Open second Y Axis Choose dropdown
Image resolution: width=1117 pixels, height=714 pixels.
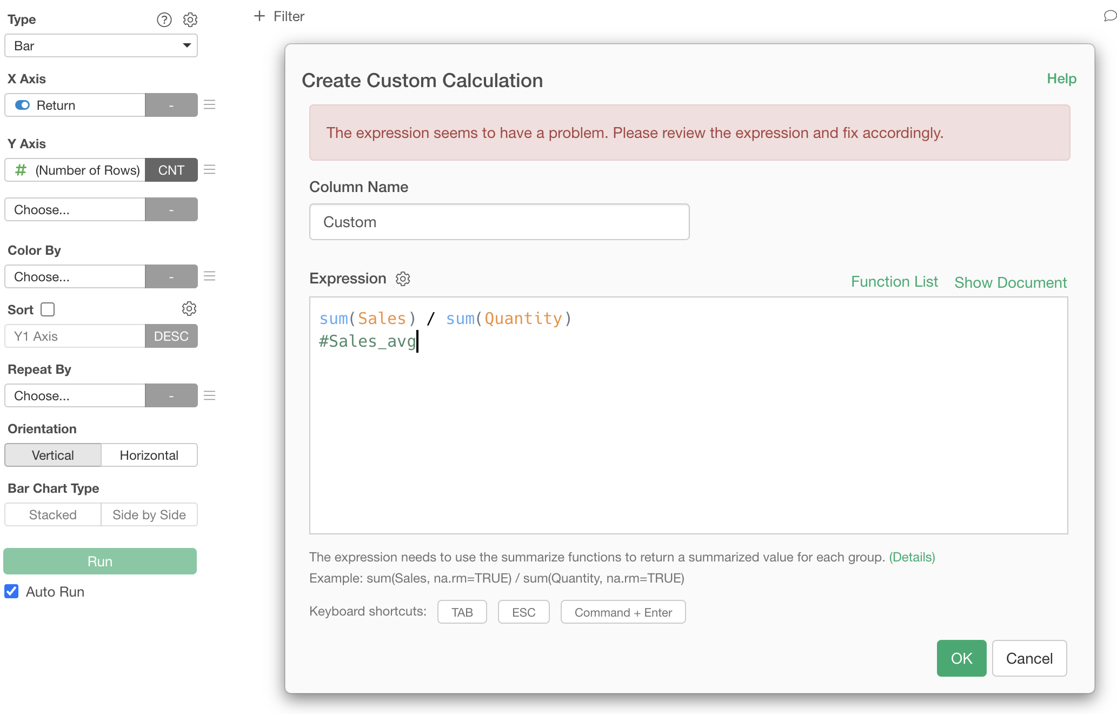click(x=75, y=209)
